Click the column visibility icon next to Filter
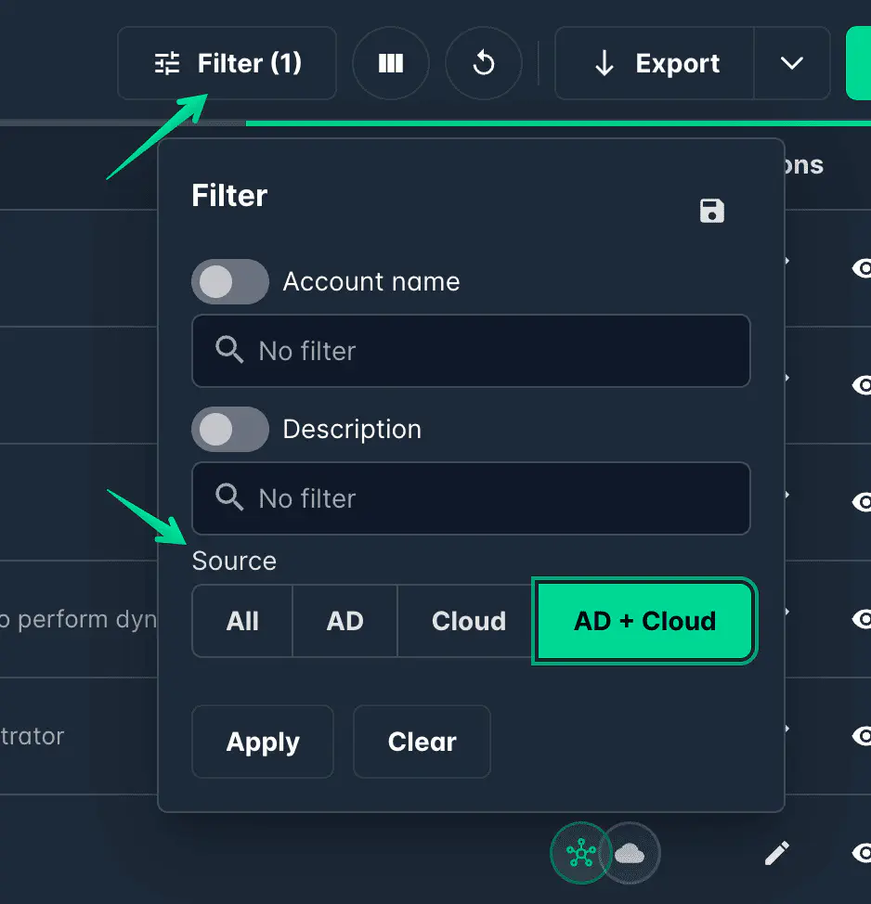The width and height of the screenshot is (871, 904). (391, 63)
